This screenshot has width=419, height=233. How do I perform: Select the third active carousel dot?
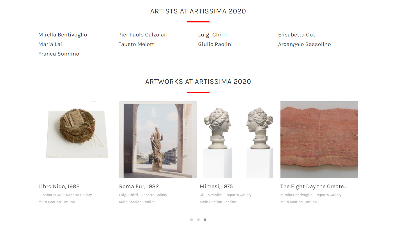[205, 220]
